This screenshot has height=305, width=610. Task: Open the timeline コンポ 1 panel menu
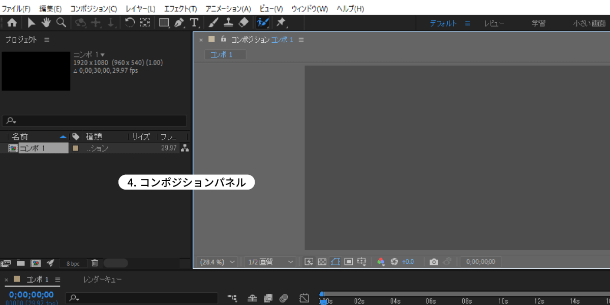(x=57, y=280)
